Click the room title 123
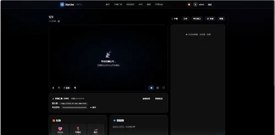Viewport: 275px width, 135px height. (x=51, y=17)
